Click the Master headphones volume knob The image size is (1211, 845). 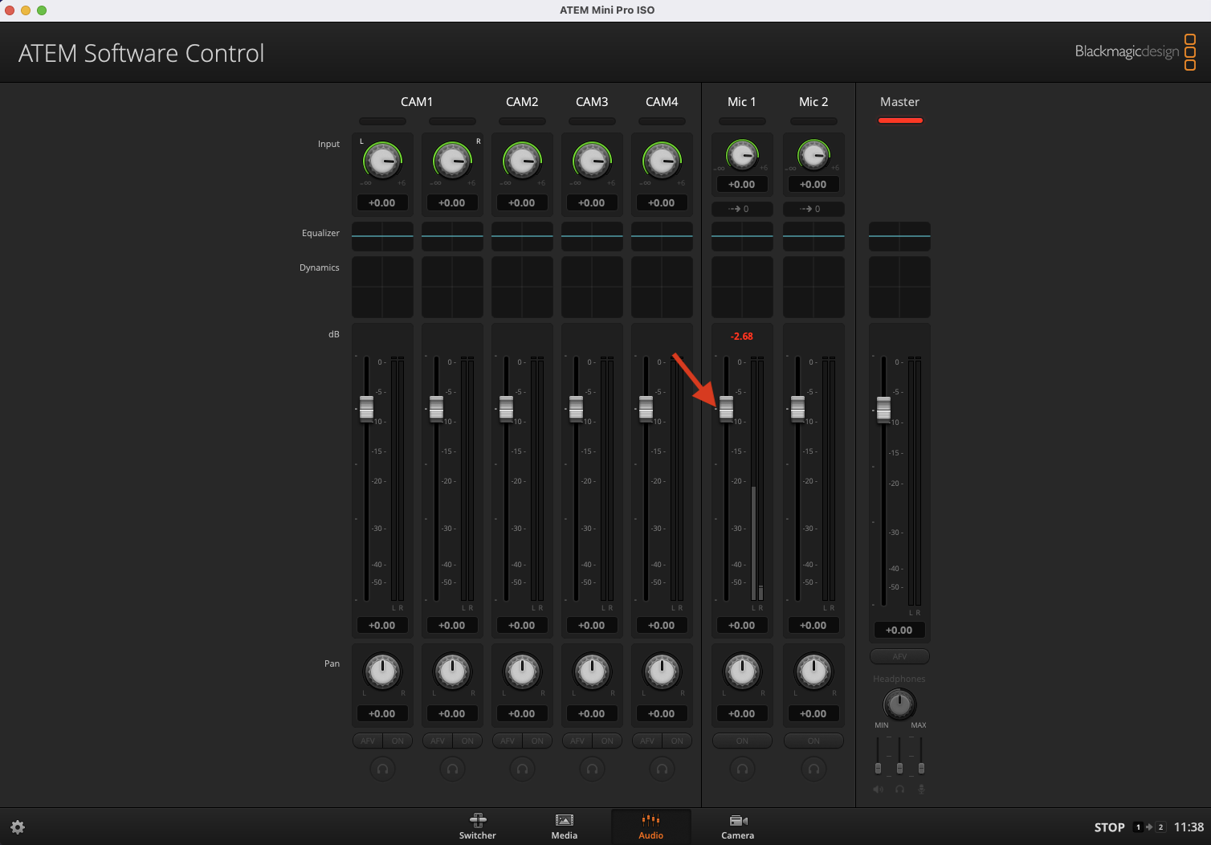coord(899,704)
